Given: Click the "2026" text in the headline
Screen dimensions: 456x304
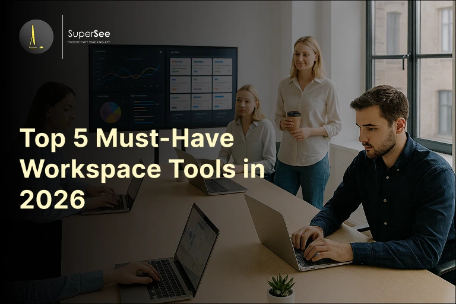Looking at the screenshot, I should pyautogui.click(x=53, y=200).
